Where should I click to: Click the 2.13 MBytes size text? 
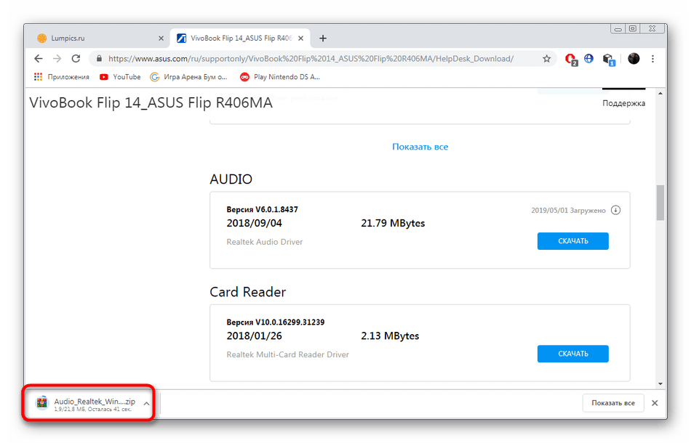tap(390, 336)
